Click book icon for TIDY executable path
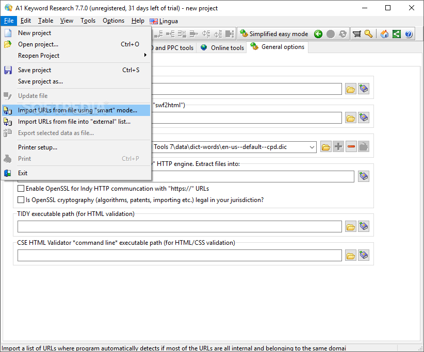 [364, 226]
